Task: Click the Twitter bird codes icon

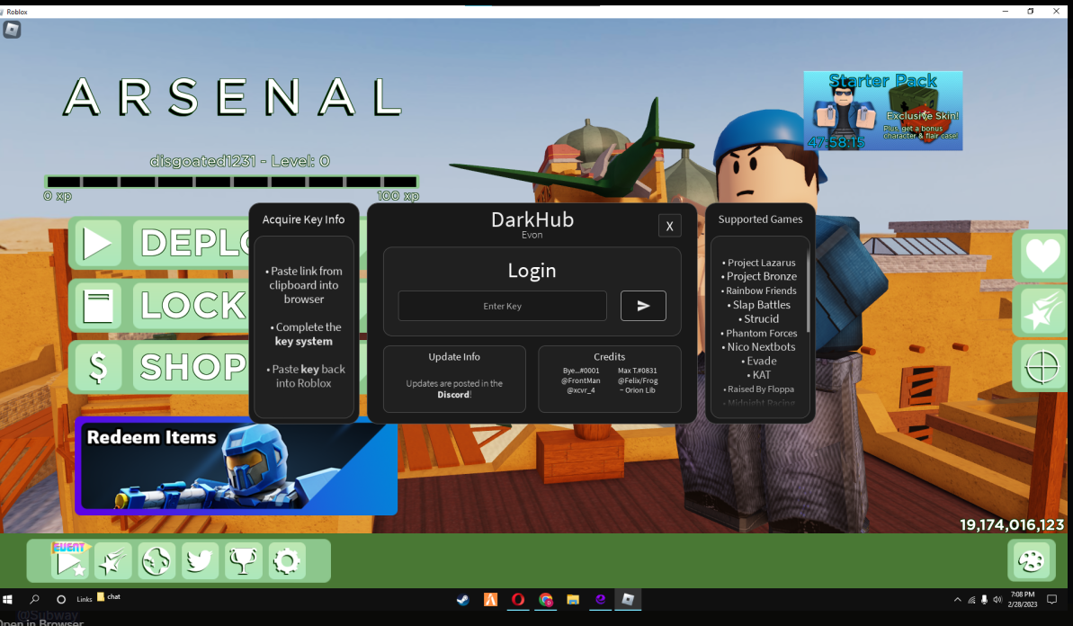Action: pos(200,561)
